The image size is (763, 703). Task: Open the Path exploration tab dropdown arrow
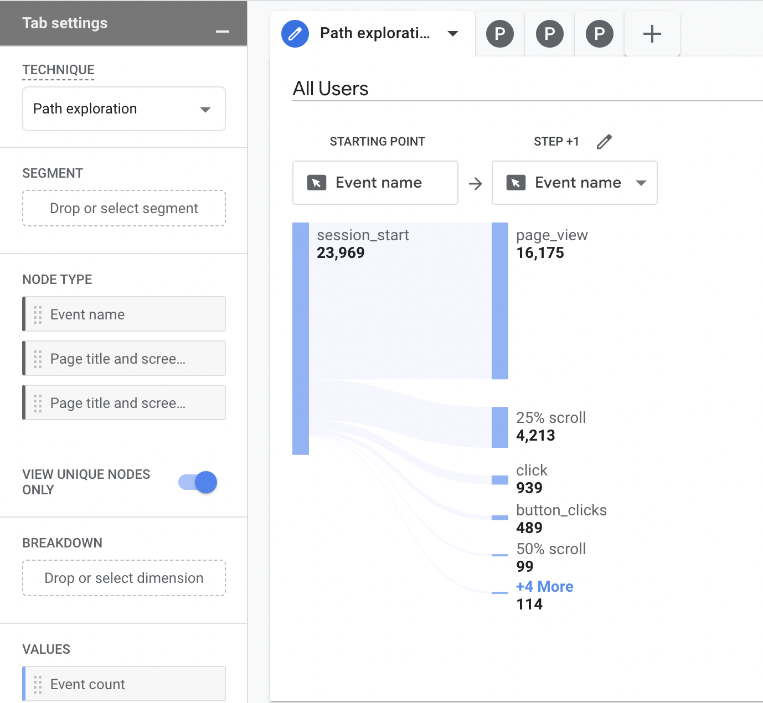pyautogui.click(x=453, y=34)
